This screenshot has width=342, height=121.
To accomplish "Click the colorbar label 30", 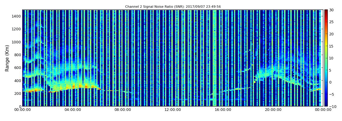I will click(331, 10).
